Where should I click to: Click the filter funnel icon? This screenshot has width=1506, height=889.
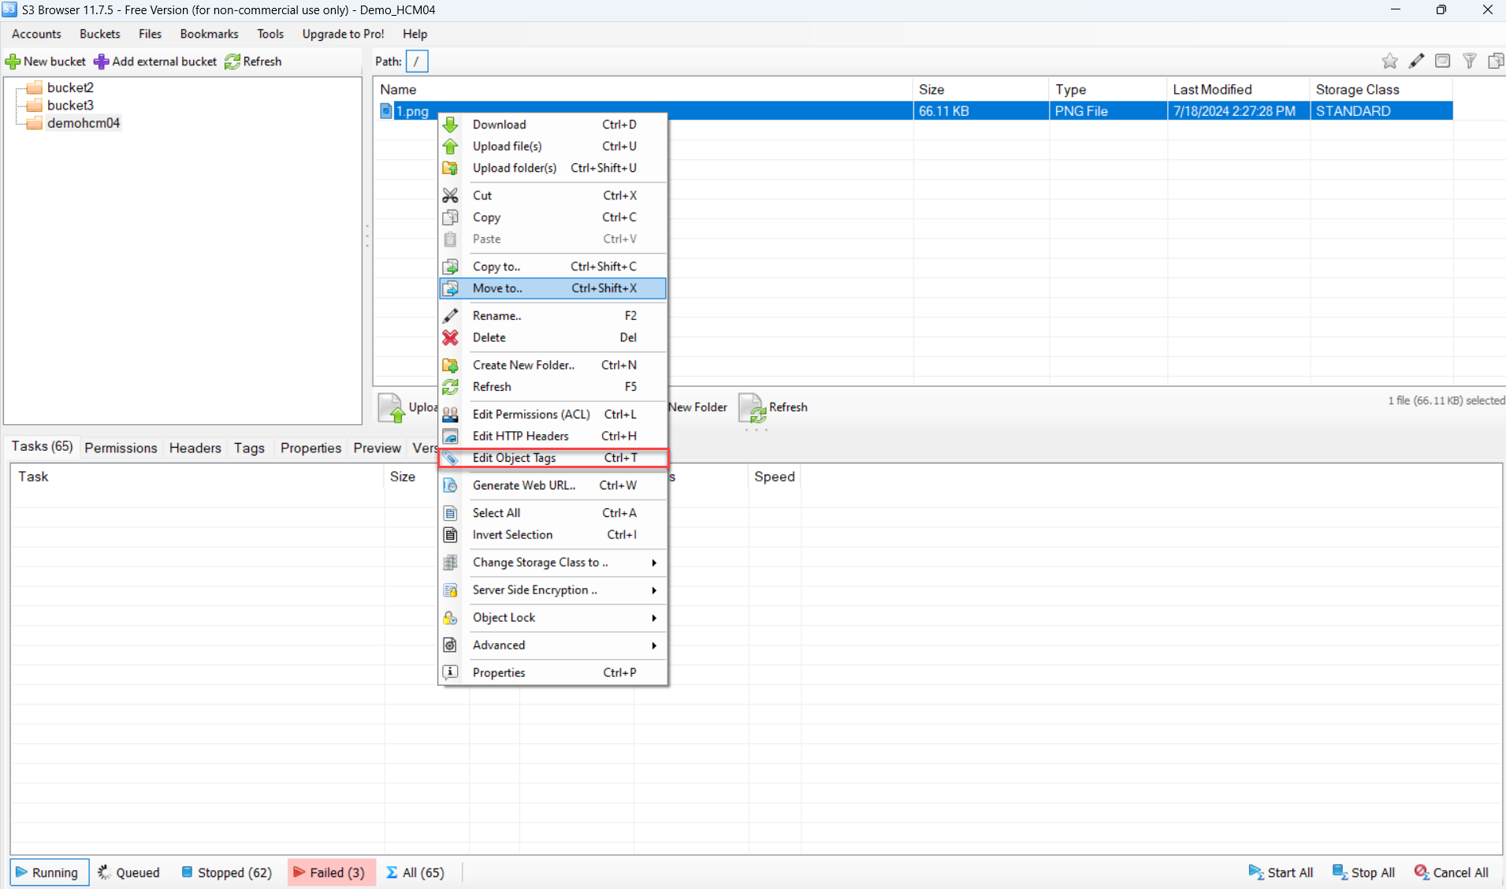pos(1469,61)
